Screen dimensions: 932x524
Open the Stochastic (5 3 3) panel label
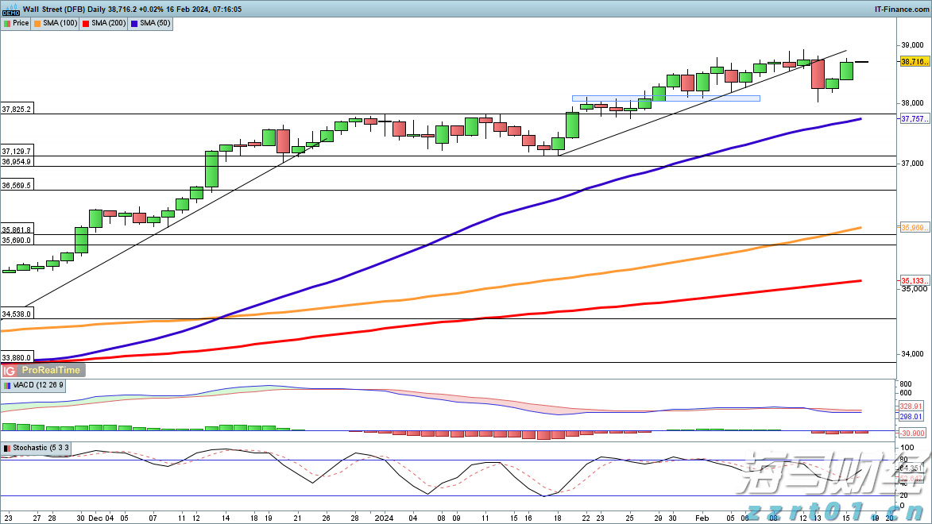coord(41,448)
